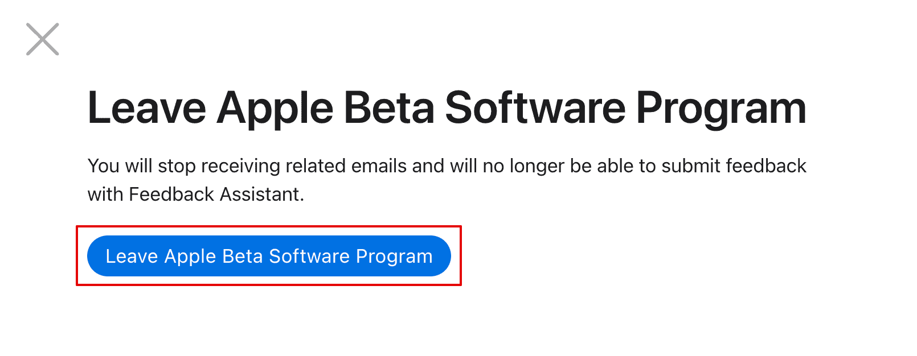Viewport: 917px width, 356px height.
Task: Dismiss the leave program overlay via X
Action: [43, 39]
